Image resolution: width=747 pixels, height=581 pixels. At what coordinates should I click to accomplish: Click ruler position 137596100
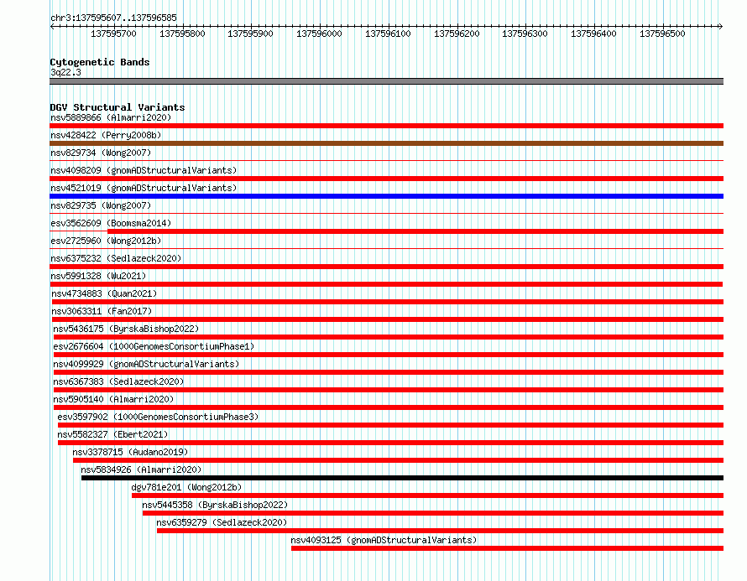click(388, 34)
